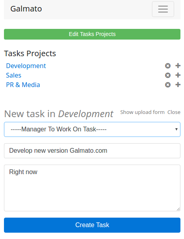Open the Manager To Work On Task dropdown
The image size is (184, 239).
tap(92, 129)
